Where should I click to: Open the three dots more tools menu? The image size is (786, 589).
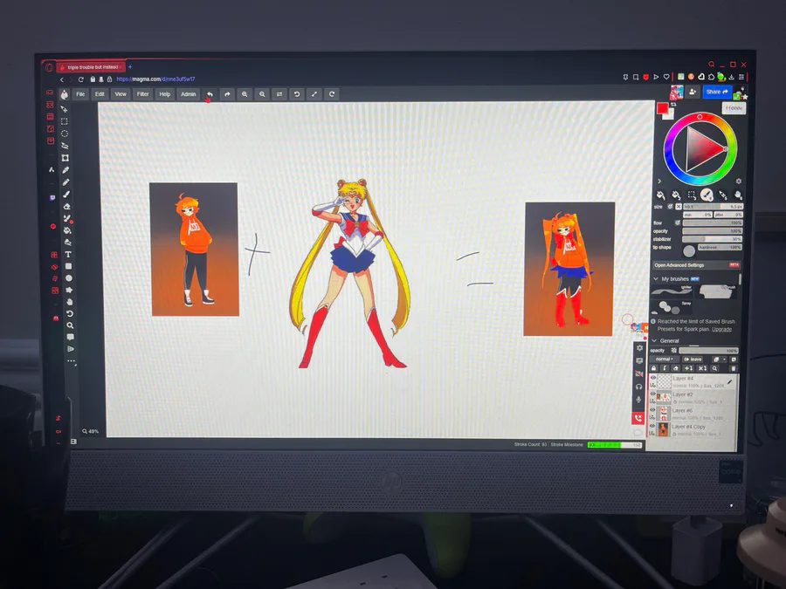click(72, 360)
